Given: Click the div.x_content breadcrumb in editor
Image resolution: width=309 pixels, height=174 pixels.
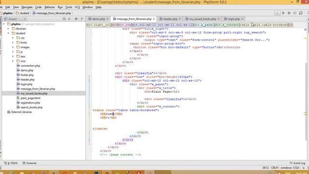Looking at the screenshot, I should click(x=227, y=25).
